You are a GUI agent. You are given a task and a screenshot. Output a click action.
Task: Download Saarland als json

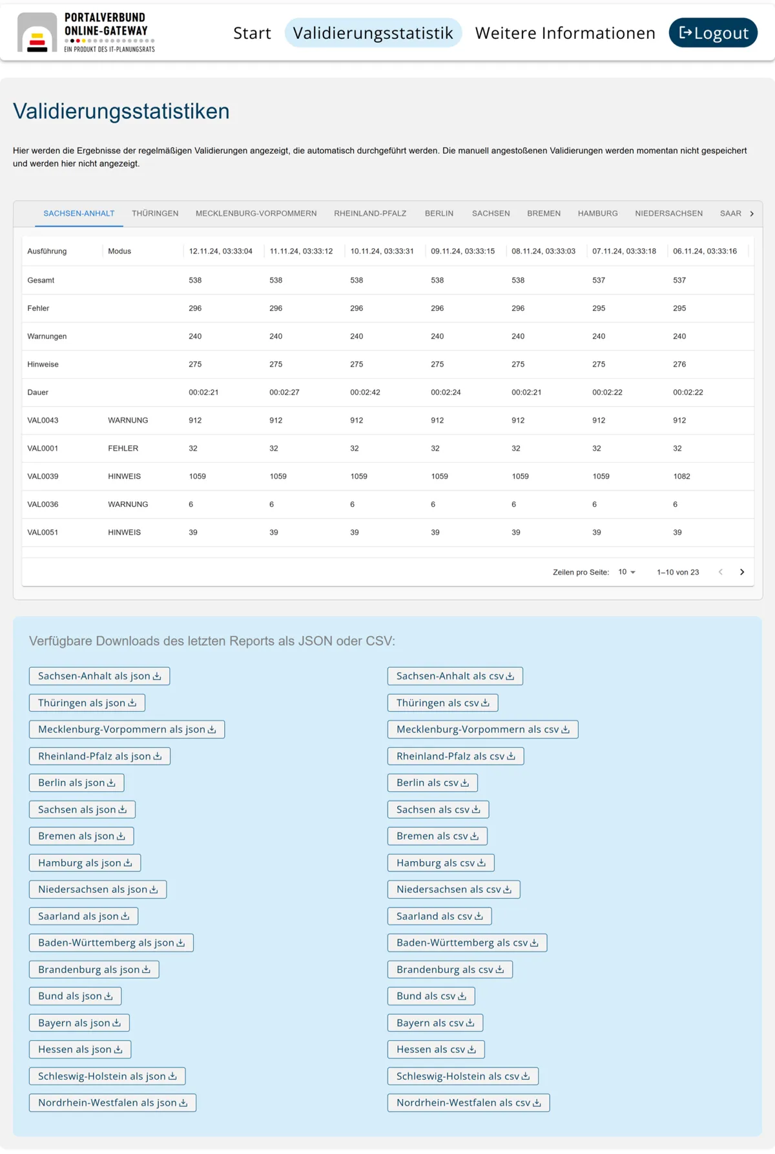[x=83, y=916]
